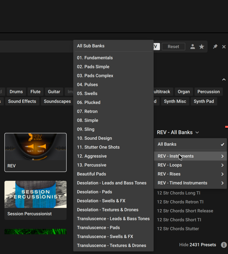Open preset 12 Str Chords Retron TI

point(180,202)
